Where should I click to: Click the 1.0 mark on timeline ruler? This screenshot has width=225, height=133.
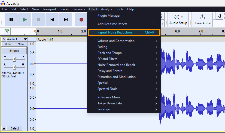[60, 31]
